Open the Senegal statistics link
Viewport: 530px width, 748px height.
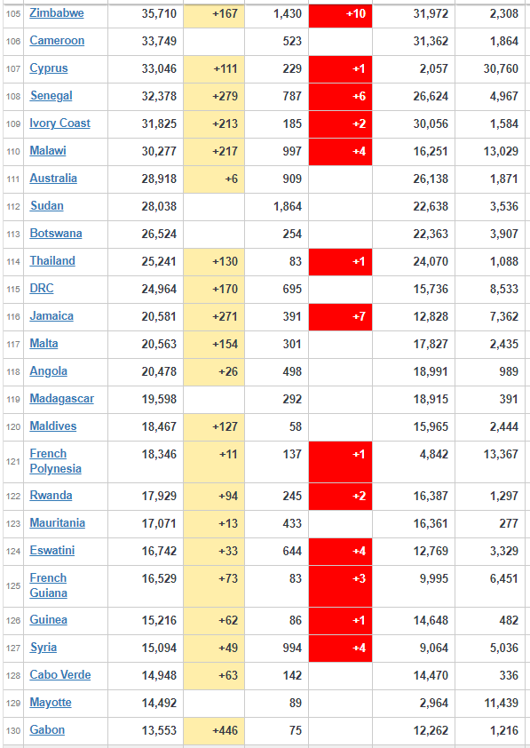[x=51, y=96]
